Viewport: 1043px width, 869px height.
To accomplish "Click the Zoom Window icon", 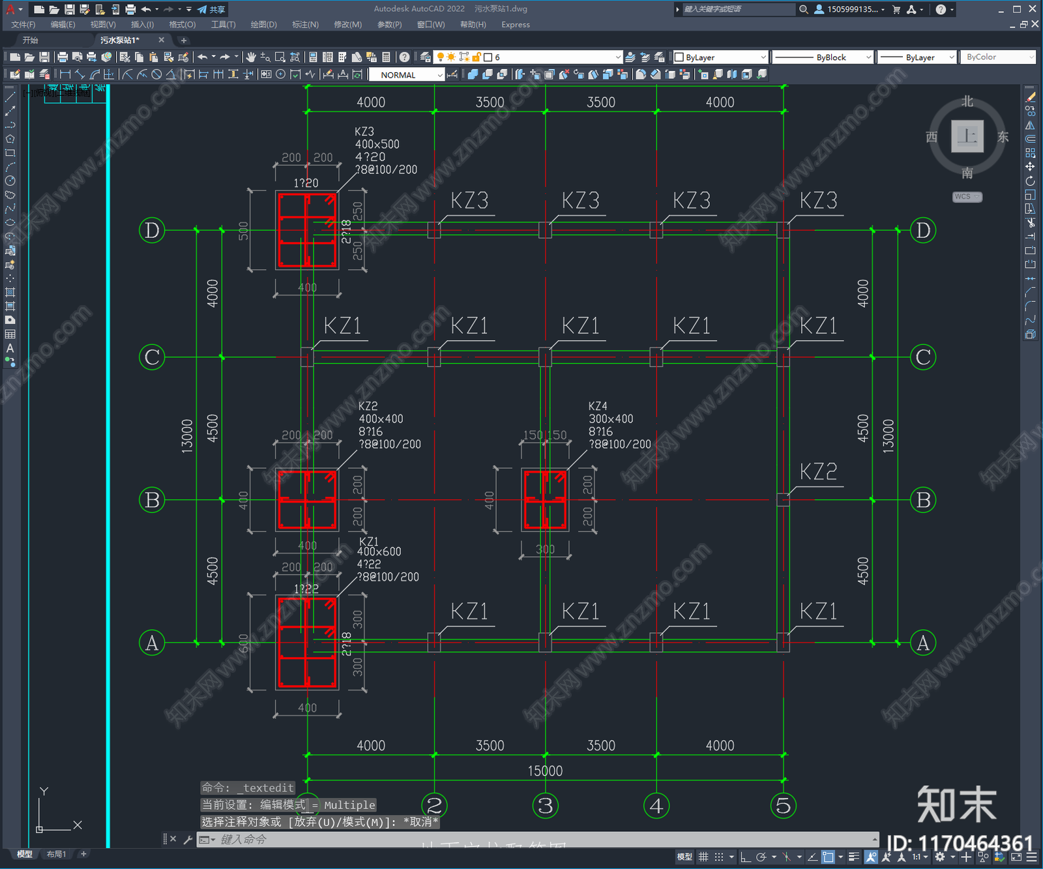I will [x=280, y=57].
